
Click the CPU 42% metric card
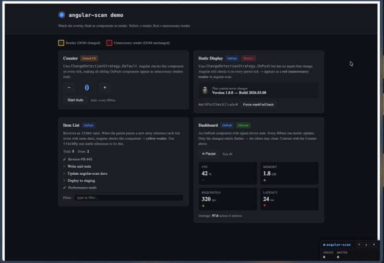tap(228, 173)
